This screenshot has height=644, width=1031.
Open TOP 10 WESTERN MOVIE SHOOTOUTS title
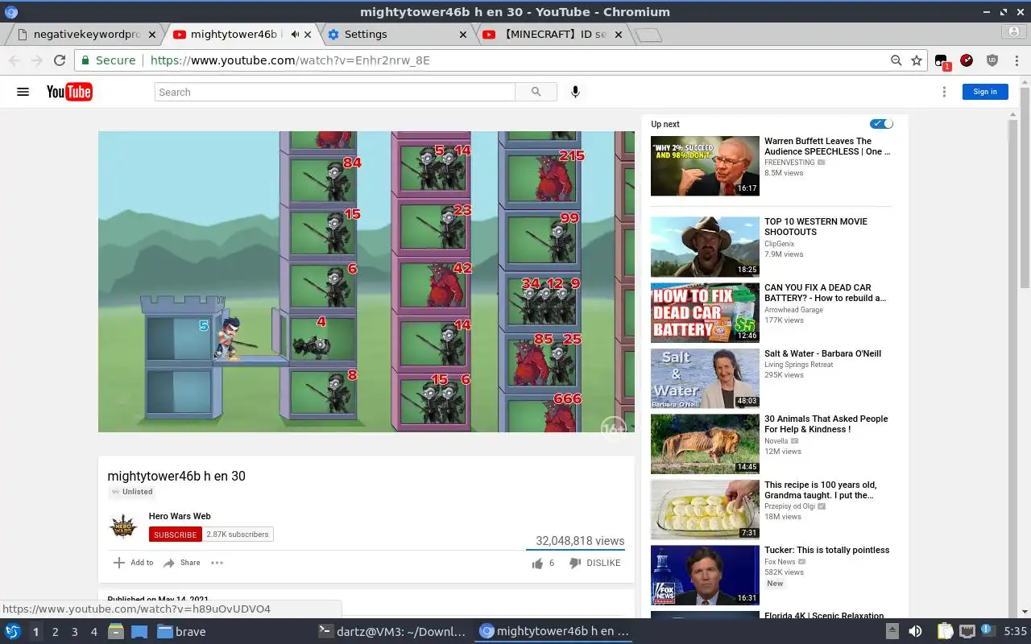click(x=816, y=227)
